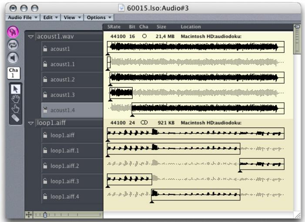This screenshot has width=305, height=222.
Task: Click the loop1.aiff.4 boxed region waveform
Action: 196,195
